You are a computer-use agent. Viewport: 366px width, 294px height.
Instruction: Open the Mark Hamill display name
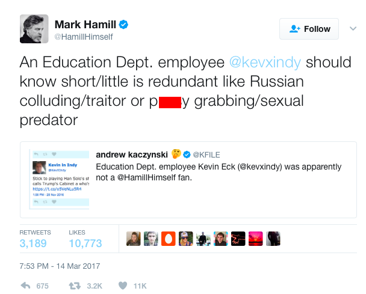(x=85, y=25)
